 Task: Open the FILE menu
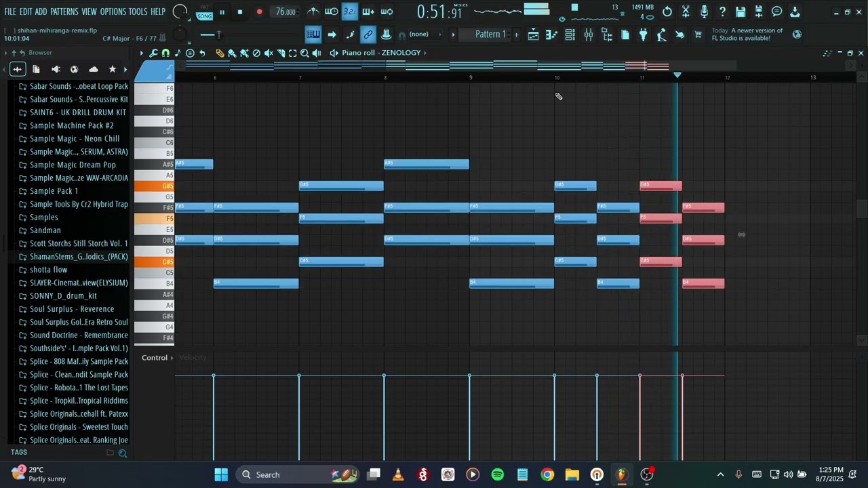(10, 12)
